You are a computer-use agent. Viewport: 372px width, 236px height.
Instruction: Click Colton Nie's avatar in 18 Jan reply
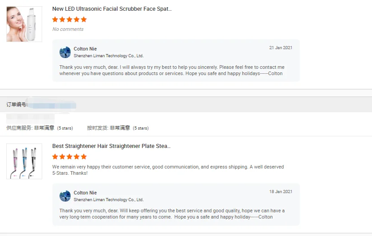click(65, 196)
